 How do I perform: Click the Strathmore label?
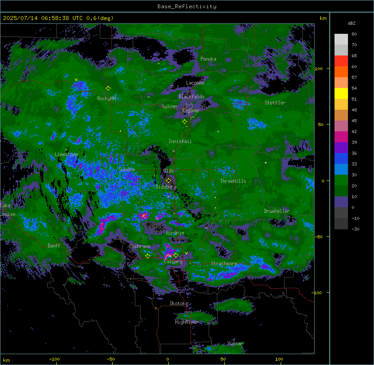224,264
